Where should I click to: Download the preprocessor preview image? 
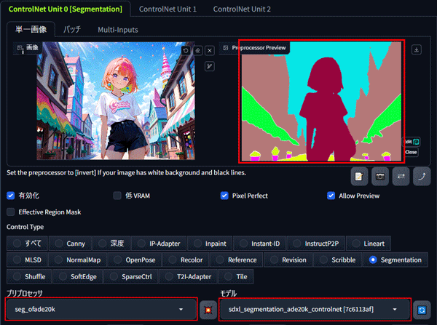pyautogui.click(x=417, y=50)
